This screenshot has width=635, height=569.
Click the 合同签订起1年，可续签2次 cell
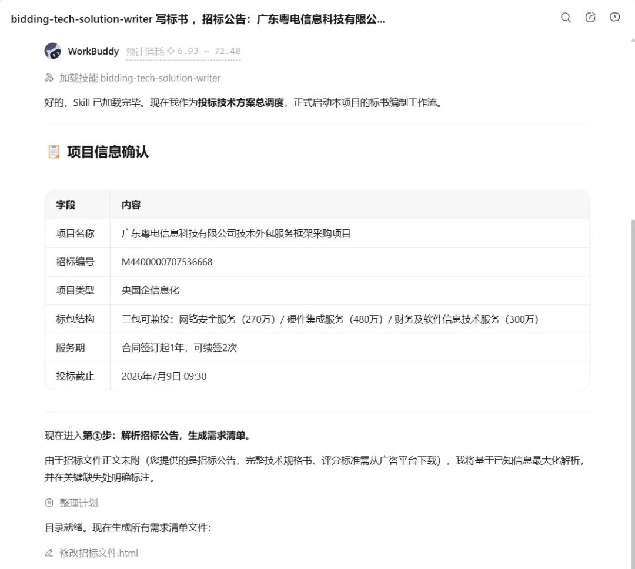pos(350,347)
